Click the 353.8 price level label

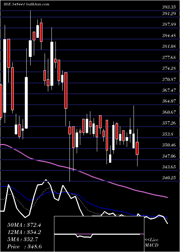point(168,134)
